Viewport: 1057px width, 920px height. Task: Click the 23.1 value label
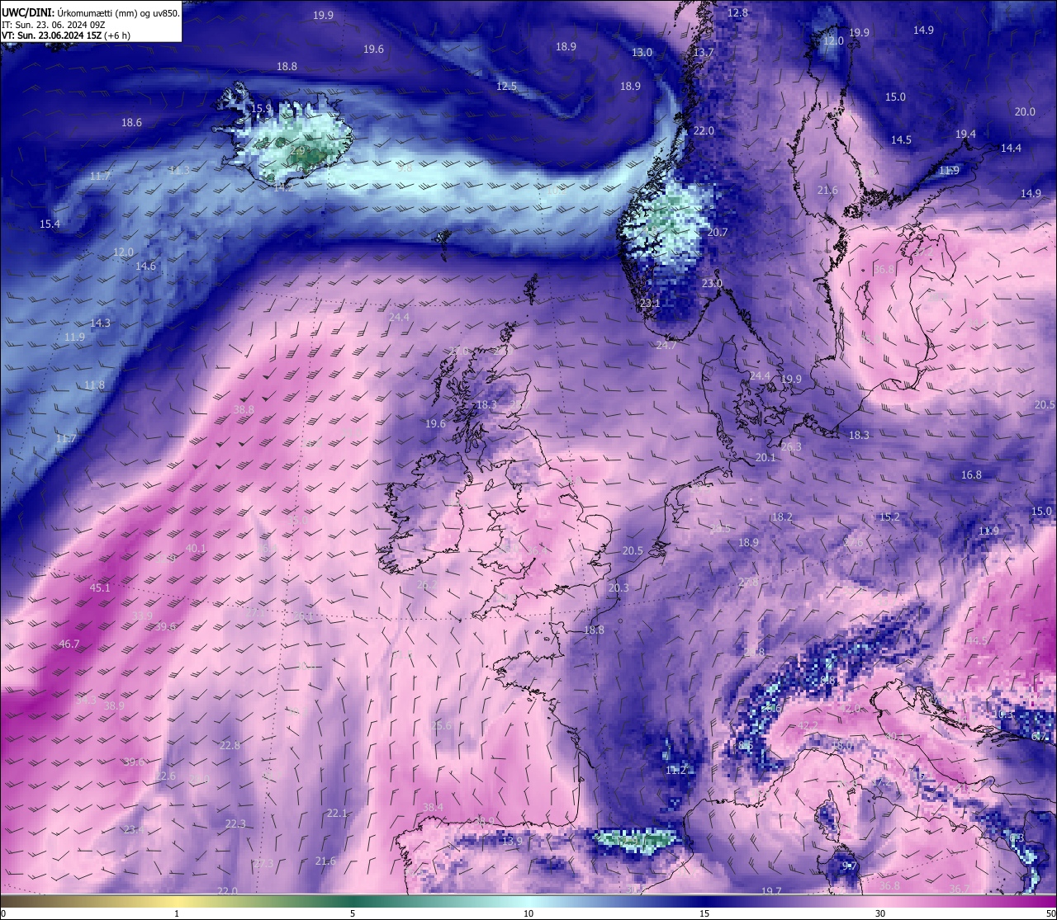click(x=650, y=304)
